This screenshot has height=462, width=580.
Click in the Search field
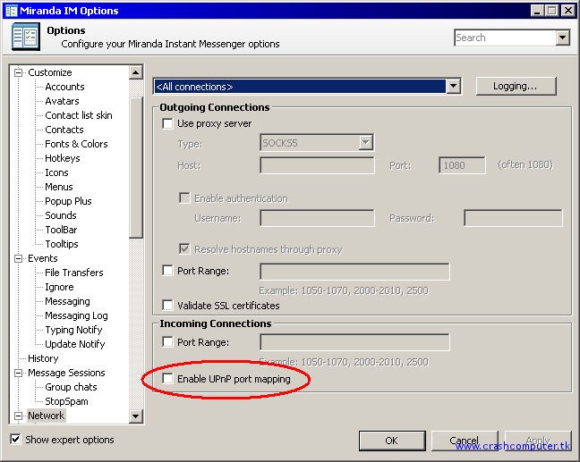coord(506,38)
